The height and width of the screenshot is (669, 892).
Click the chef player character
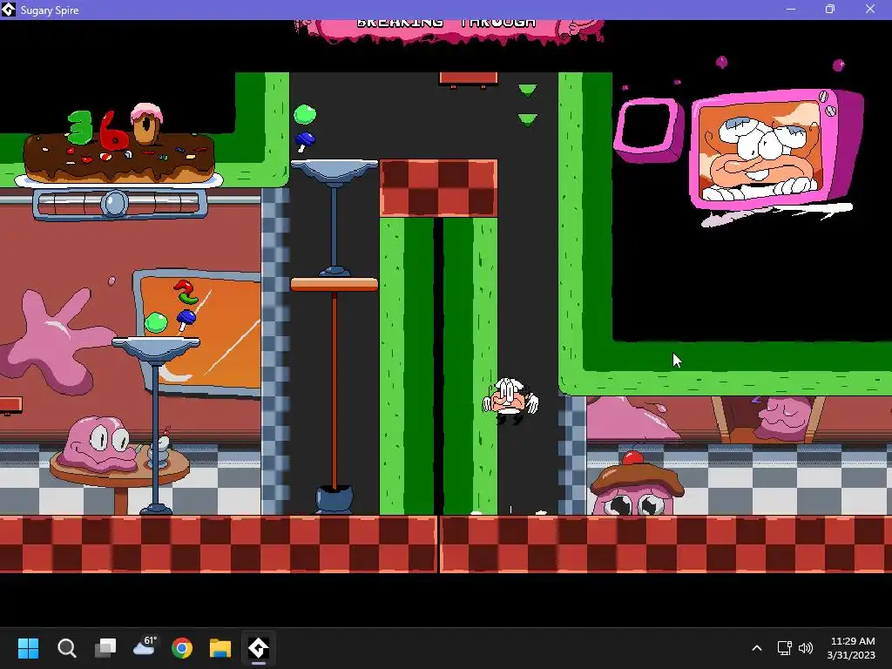click(x=510, y=401)
